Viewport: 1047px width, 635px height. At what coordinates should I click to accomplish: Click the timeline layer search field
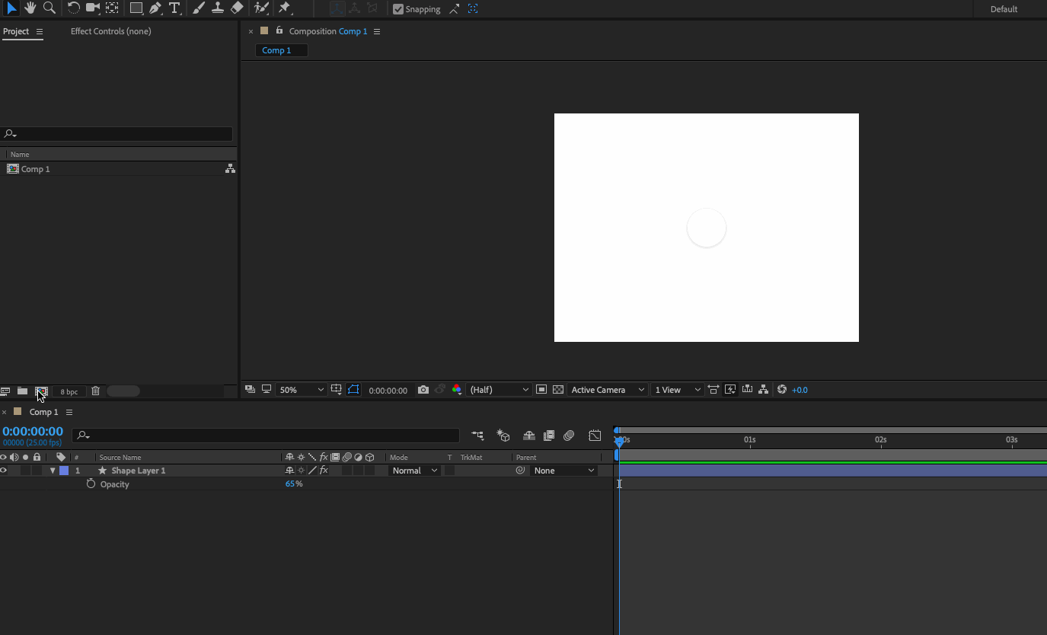pyautogui.click(x=266, y=436)
